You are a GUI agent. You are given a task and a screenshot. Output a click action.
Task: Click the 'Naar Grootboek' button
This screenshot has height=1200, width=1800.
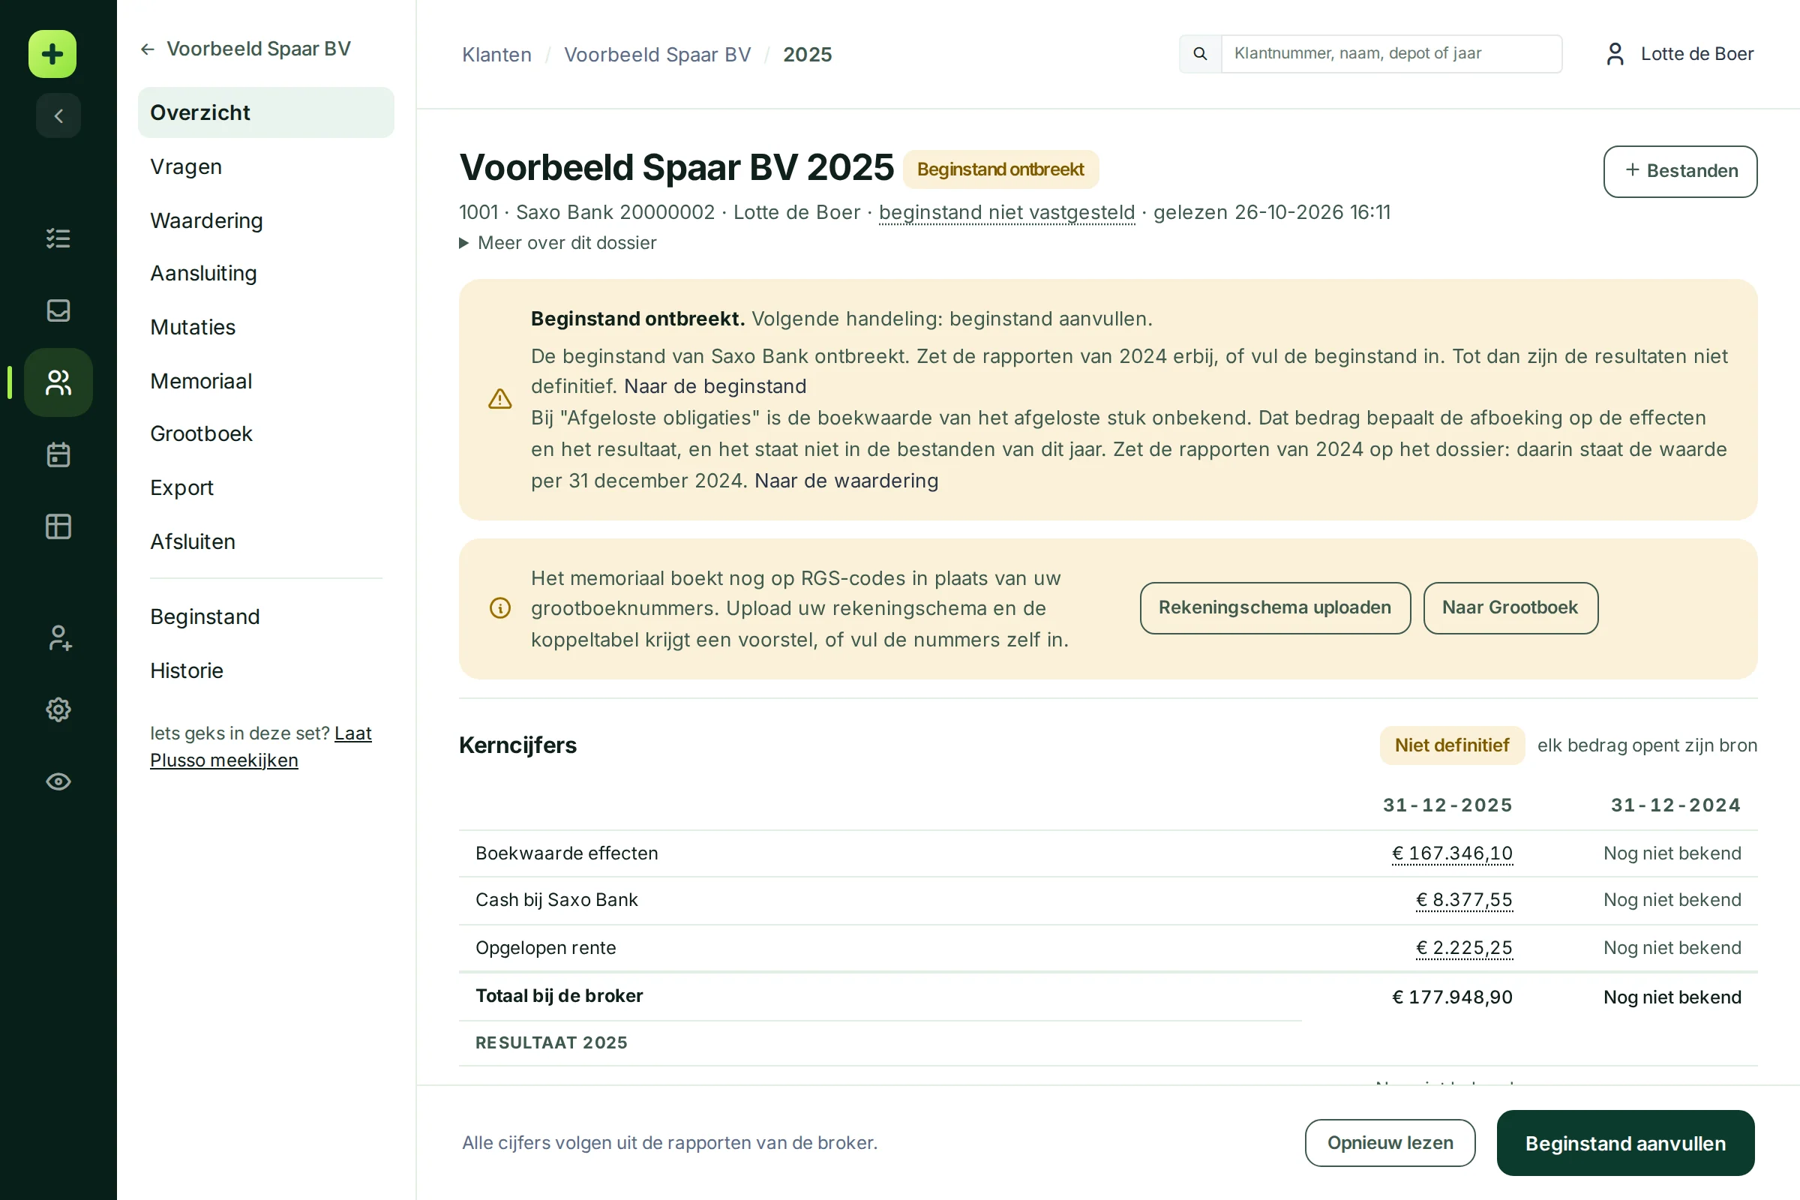pyautogui.click(x=1510, y=607)
